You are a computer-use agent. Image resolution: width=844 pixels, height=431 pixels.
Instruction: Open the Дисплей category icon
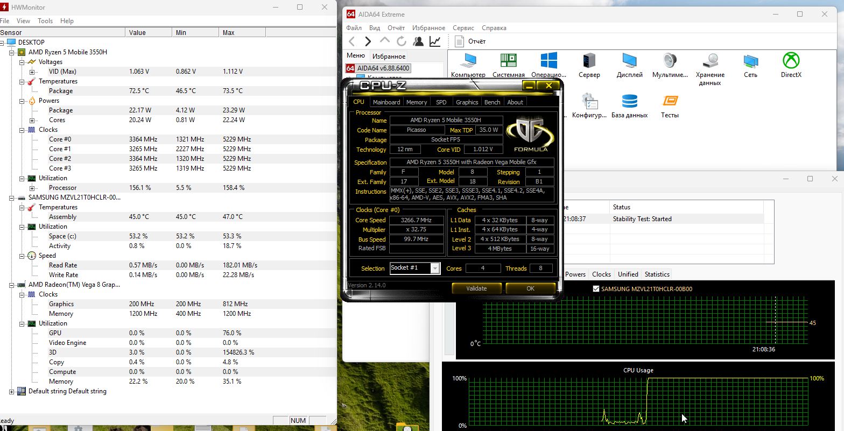(x=629, y=65)
